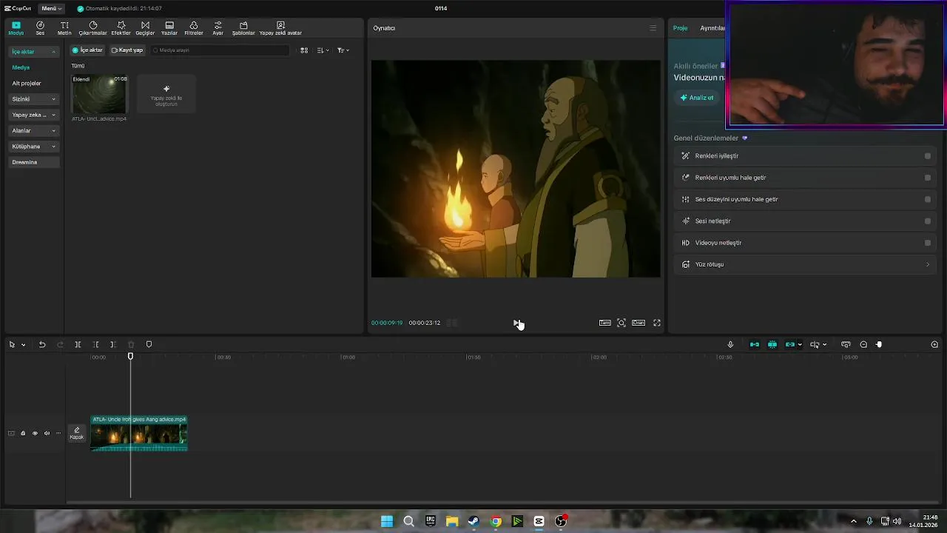Open the Filtreler filters panel

click(194, 28)
